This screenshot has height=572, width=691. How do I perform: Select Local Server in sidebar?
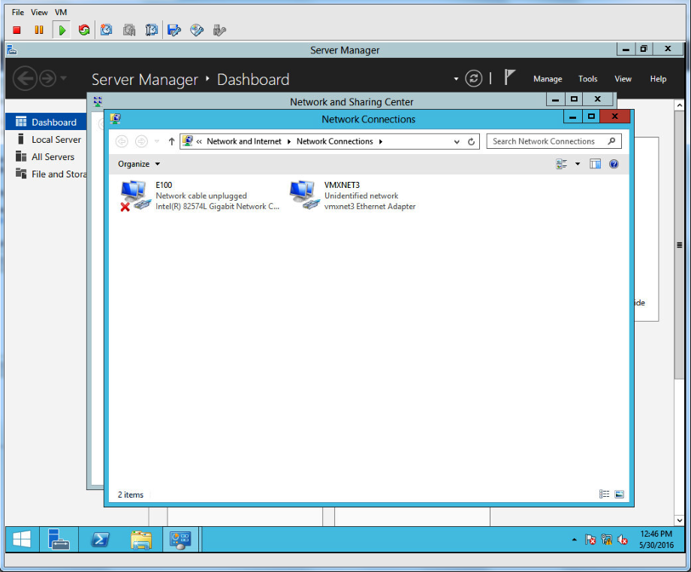pyautogui.click(x=56, y=140)
